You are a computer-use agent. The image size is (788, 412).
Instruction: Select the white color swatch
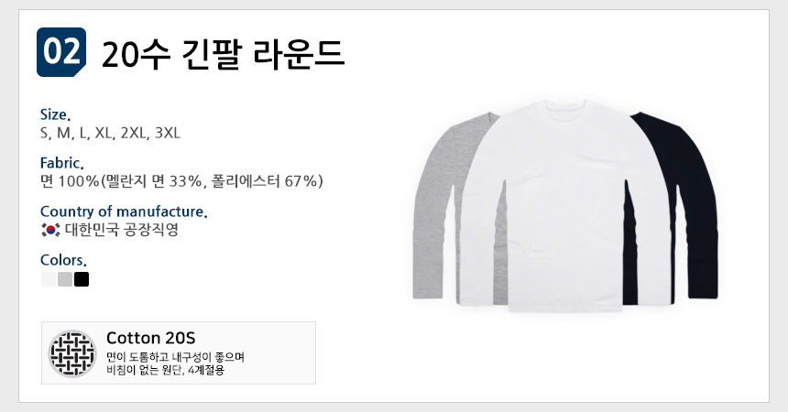point(49,279)
